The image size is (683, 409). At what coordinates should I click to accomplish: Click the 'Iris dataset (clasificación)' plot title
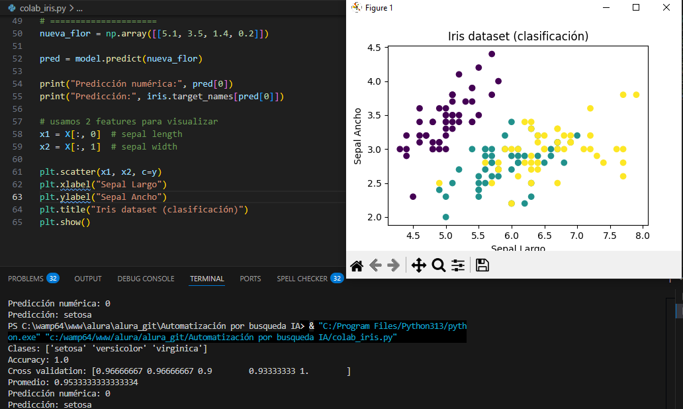coord(518,36)
